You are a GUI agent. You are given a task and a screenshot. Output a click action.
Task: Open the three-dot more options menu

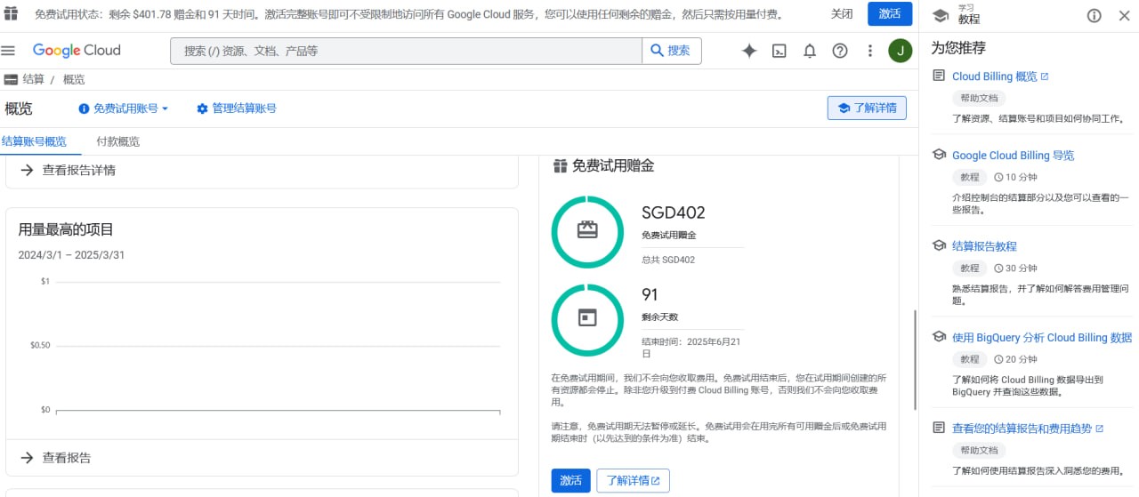point(870,51)
